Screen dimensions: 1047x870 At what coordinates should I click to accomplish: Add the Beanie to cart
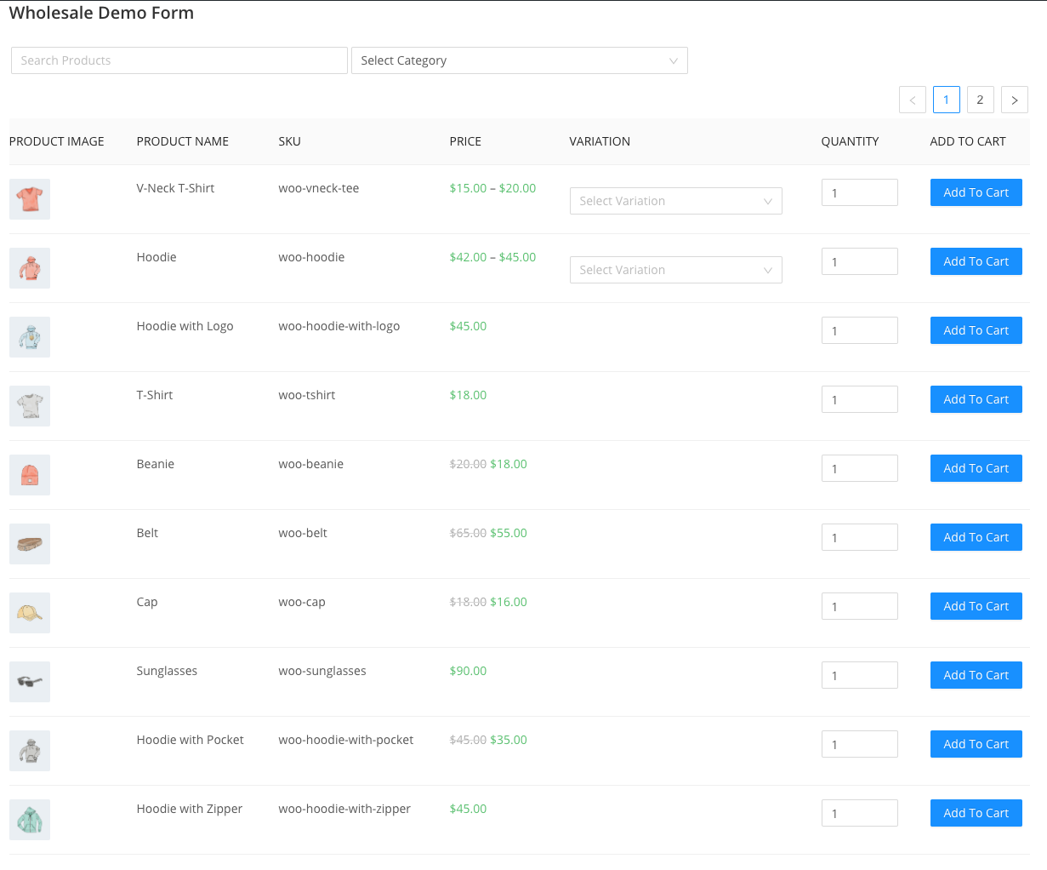point(976,468)
